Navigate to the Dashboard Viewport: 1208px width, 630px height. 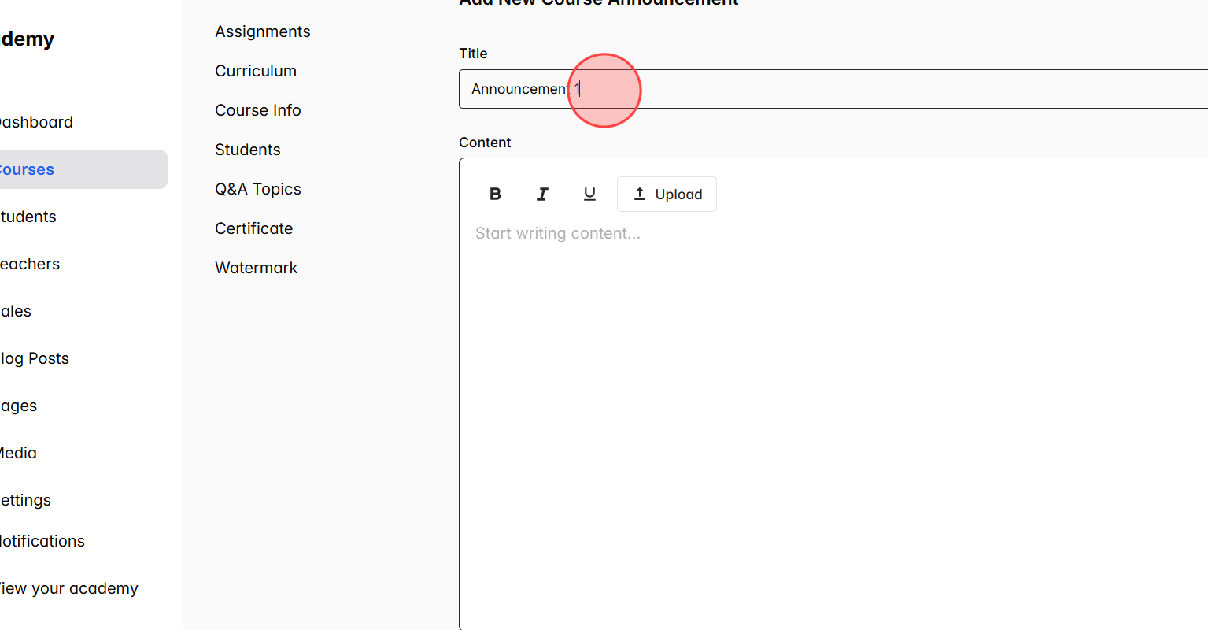[36, 122]
